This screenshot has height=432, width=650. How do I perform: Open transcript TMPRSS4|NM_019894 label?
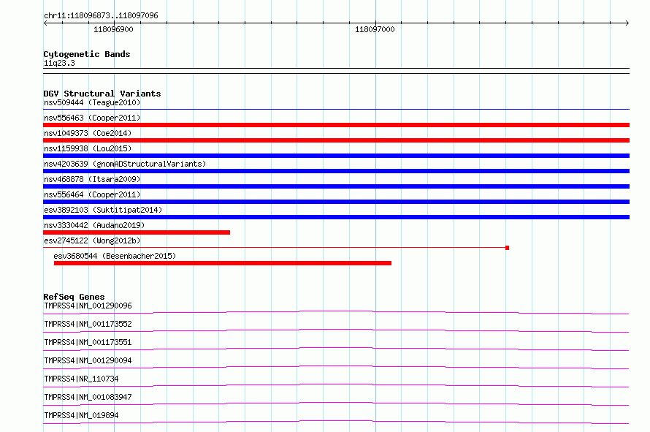click(81, 415)
